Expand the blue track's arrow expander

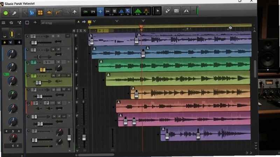69,48
